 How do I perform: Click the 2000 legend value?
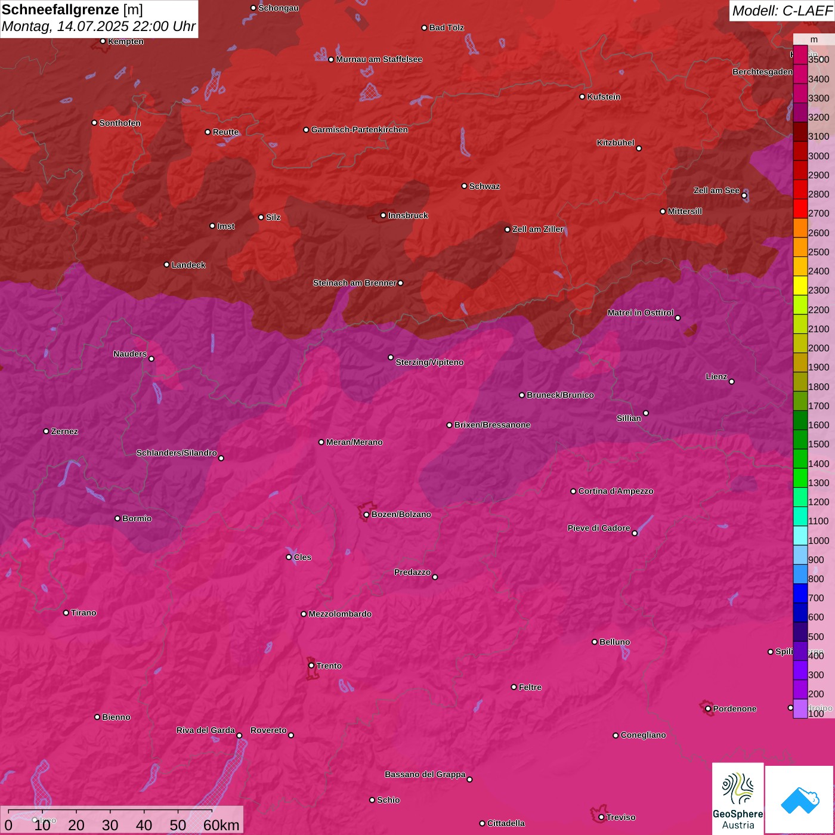tap(818, 348)
